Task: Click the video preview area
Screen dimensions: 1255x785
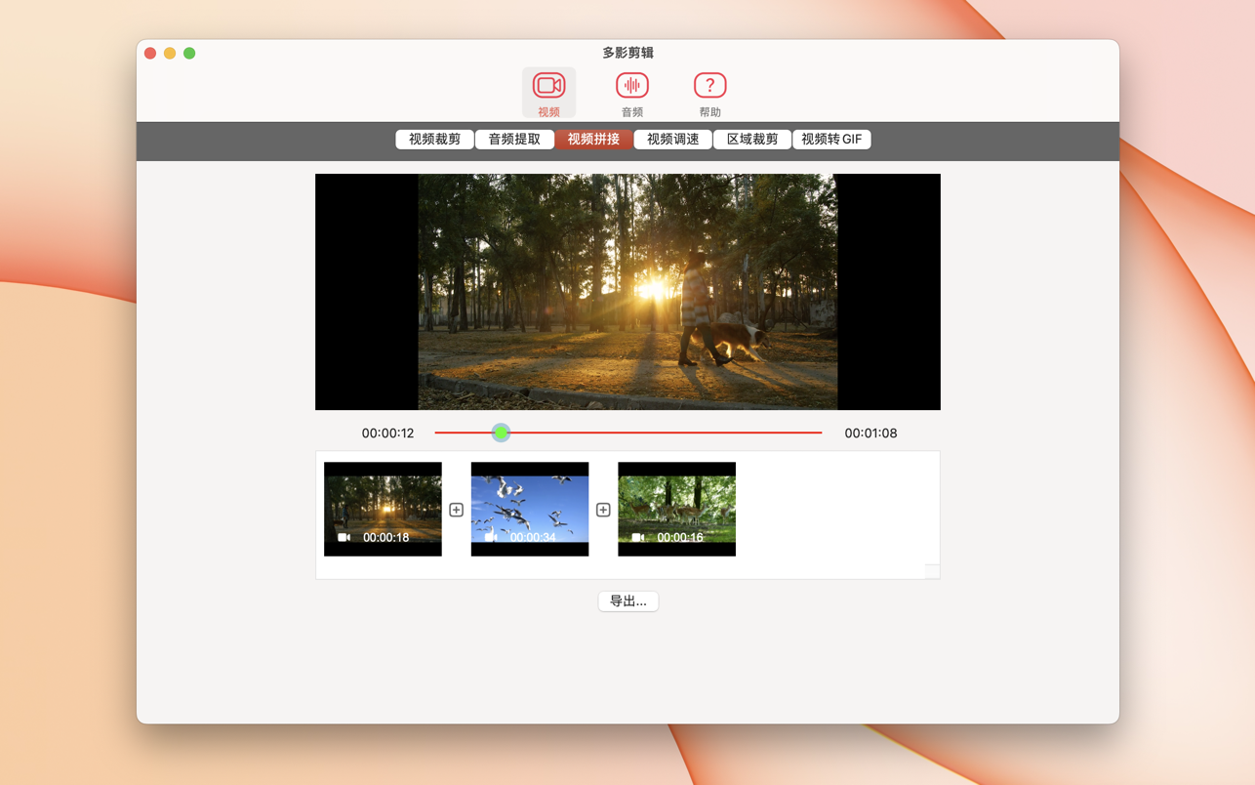Action: pyautogui.click(x=627, y=292)
